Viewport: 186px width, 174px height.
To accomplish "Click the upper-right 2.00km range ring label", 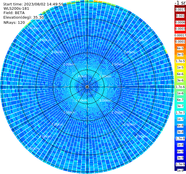I will pyautogui.click(x=117, y=64).
